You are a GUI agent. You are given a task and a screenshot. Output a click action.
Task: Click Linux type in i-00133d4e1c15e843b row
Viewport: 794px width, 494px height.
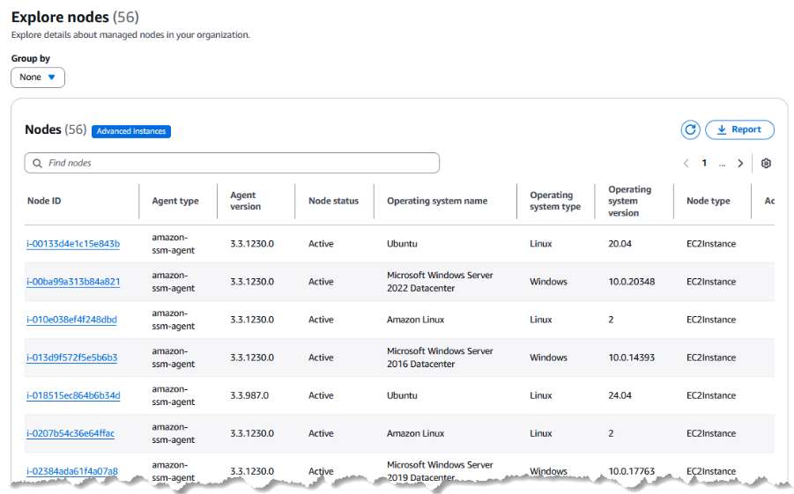(541, 244)
